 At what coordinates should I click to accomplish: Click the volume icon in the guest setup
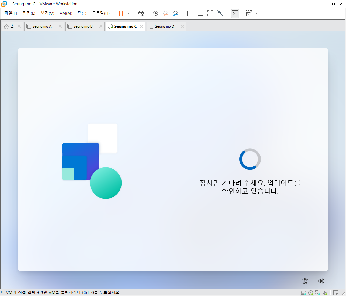[x=321, y=281]
